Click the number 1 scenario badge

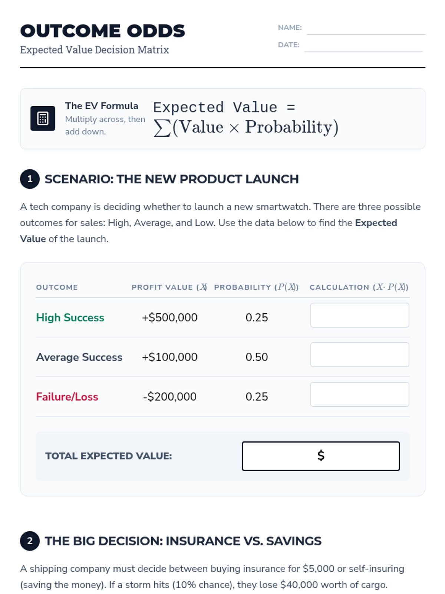pos(30,179)
